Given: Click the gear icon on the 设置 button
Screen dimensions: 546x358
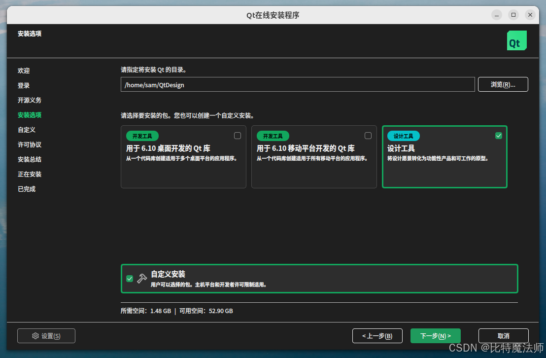Looking at the screenshot, I should pyautogui.click(x=35, y=335).
